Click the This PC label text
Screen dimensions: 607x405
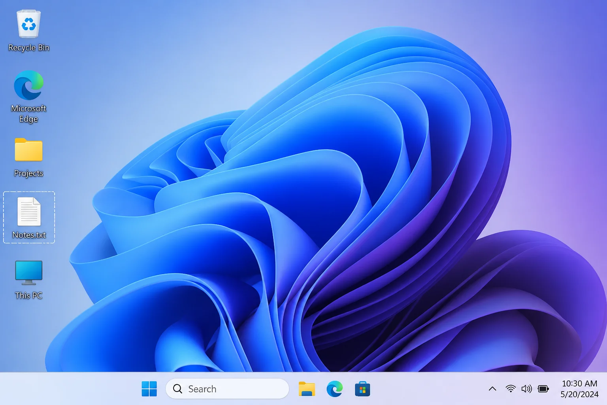pyautogui.click(x=28, y=295)
